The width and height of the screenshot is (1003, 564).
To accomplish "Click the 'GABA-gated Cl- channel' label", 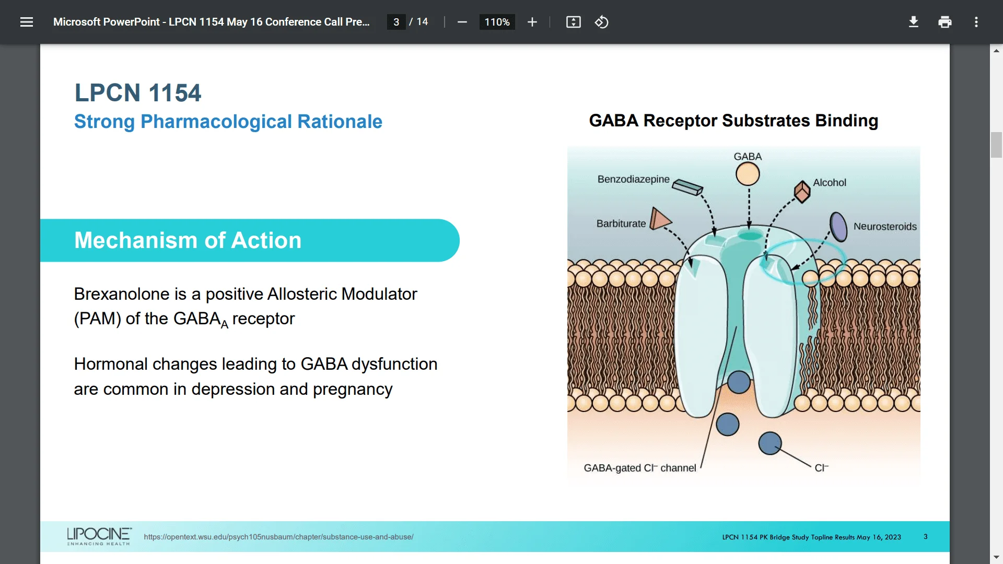I will tap(639, 468).
